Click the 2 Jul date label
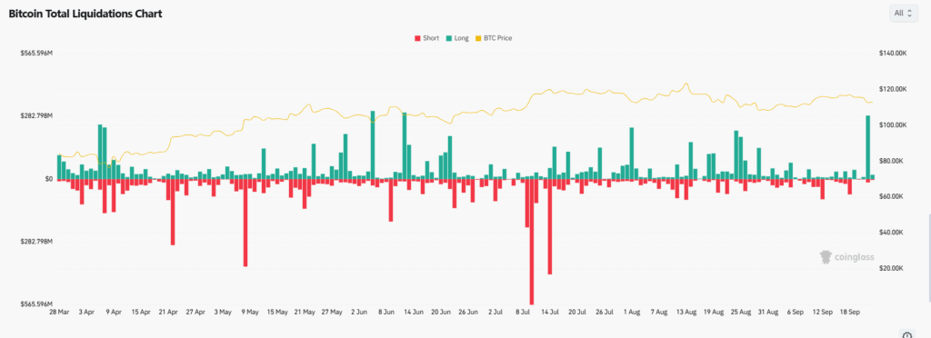Screen dimensions: 931x338 pyautogui.click(x=496, y=312)
